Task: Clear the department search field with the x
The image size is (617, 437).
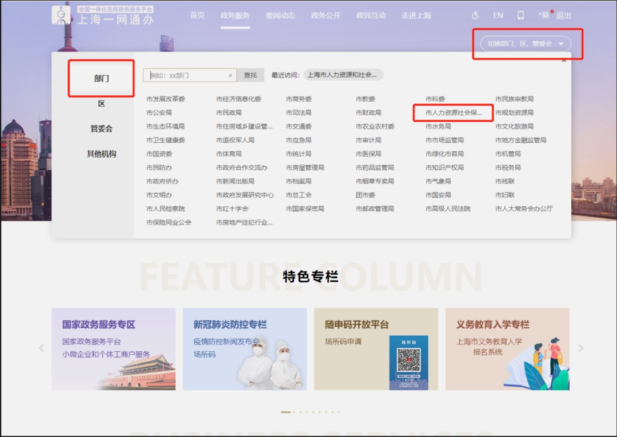Action: tap(230, 75)
